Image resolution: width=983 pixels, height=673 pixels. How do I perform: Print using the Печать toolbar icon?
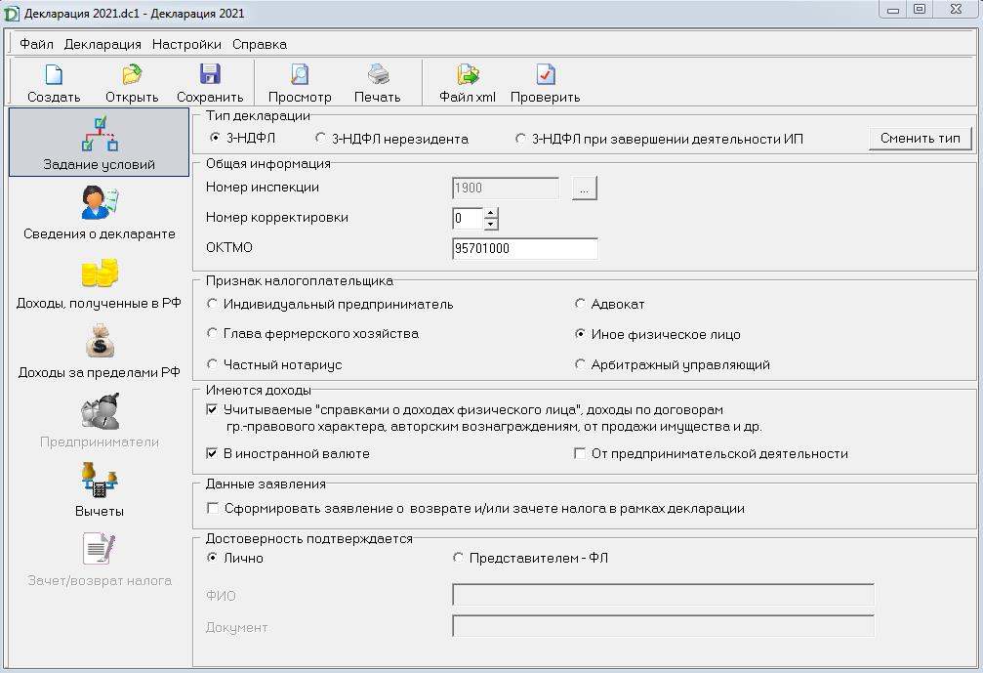(x=378, y=75)
